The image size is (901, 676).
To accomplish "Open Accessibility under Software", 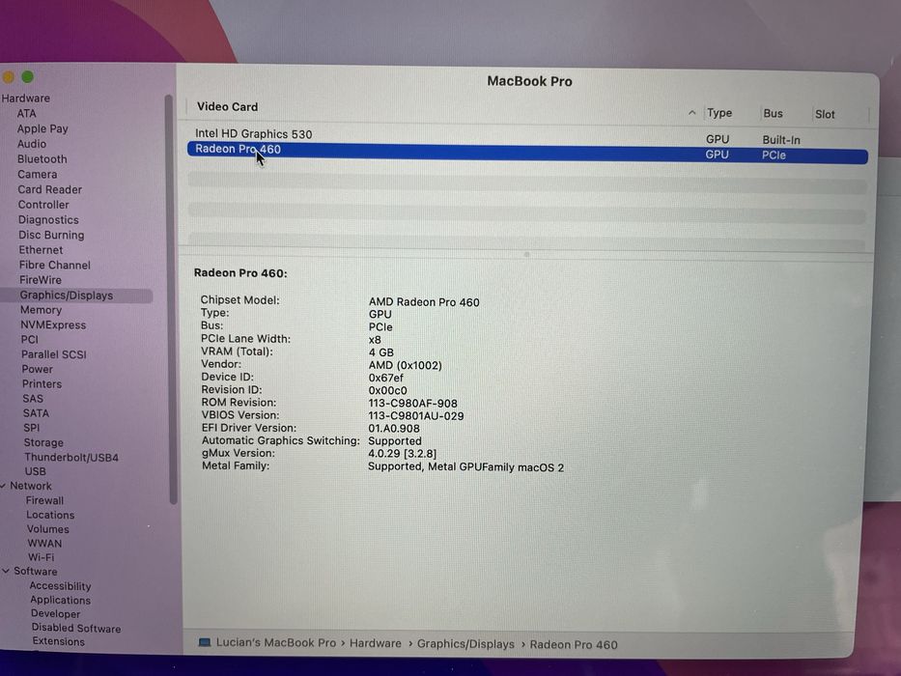I will tap(60, 586).
